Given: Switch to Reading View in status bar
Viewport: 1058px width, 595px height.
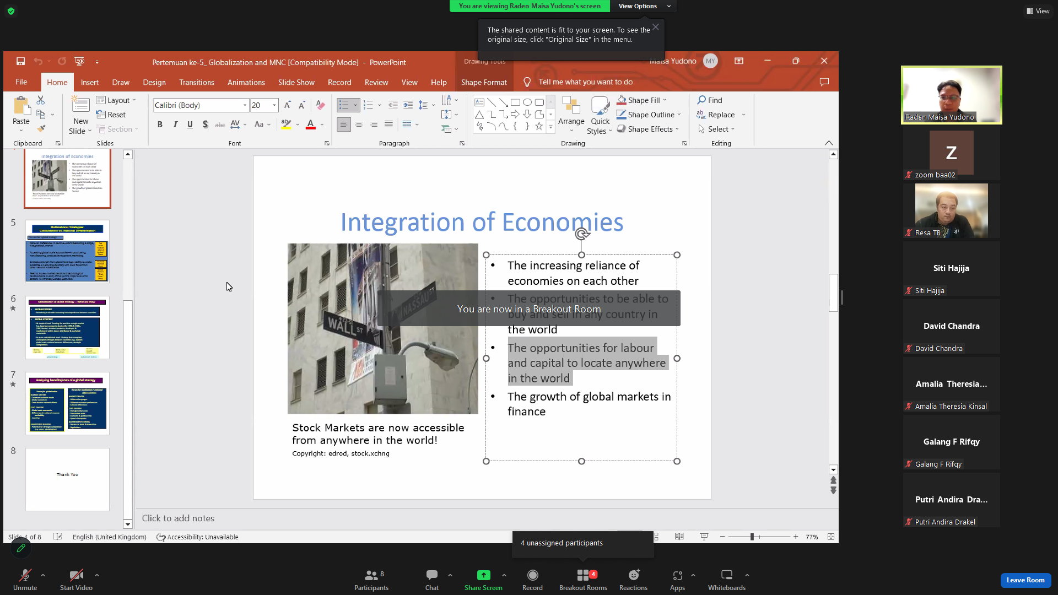Looking at the screenshot, I should tap(679, 537).
